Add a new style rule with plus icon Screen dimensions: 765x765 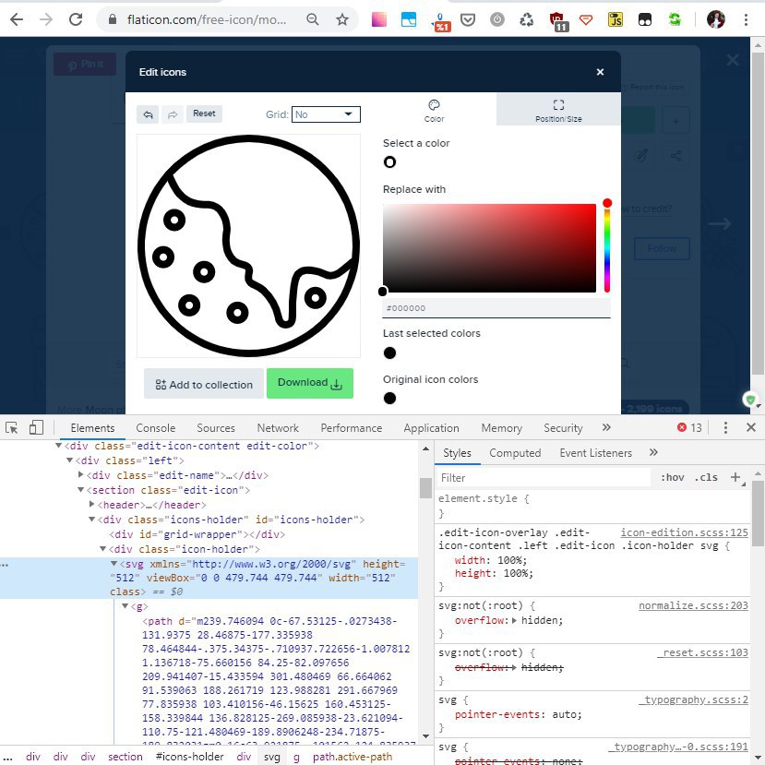tap(735, 477)
